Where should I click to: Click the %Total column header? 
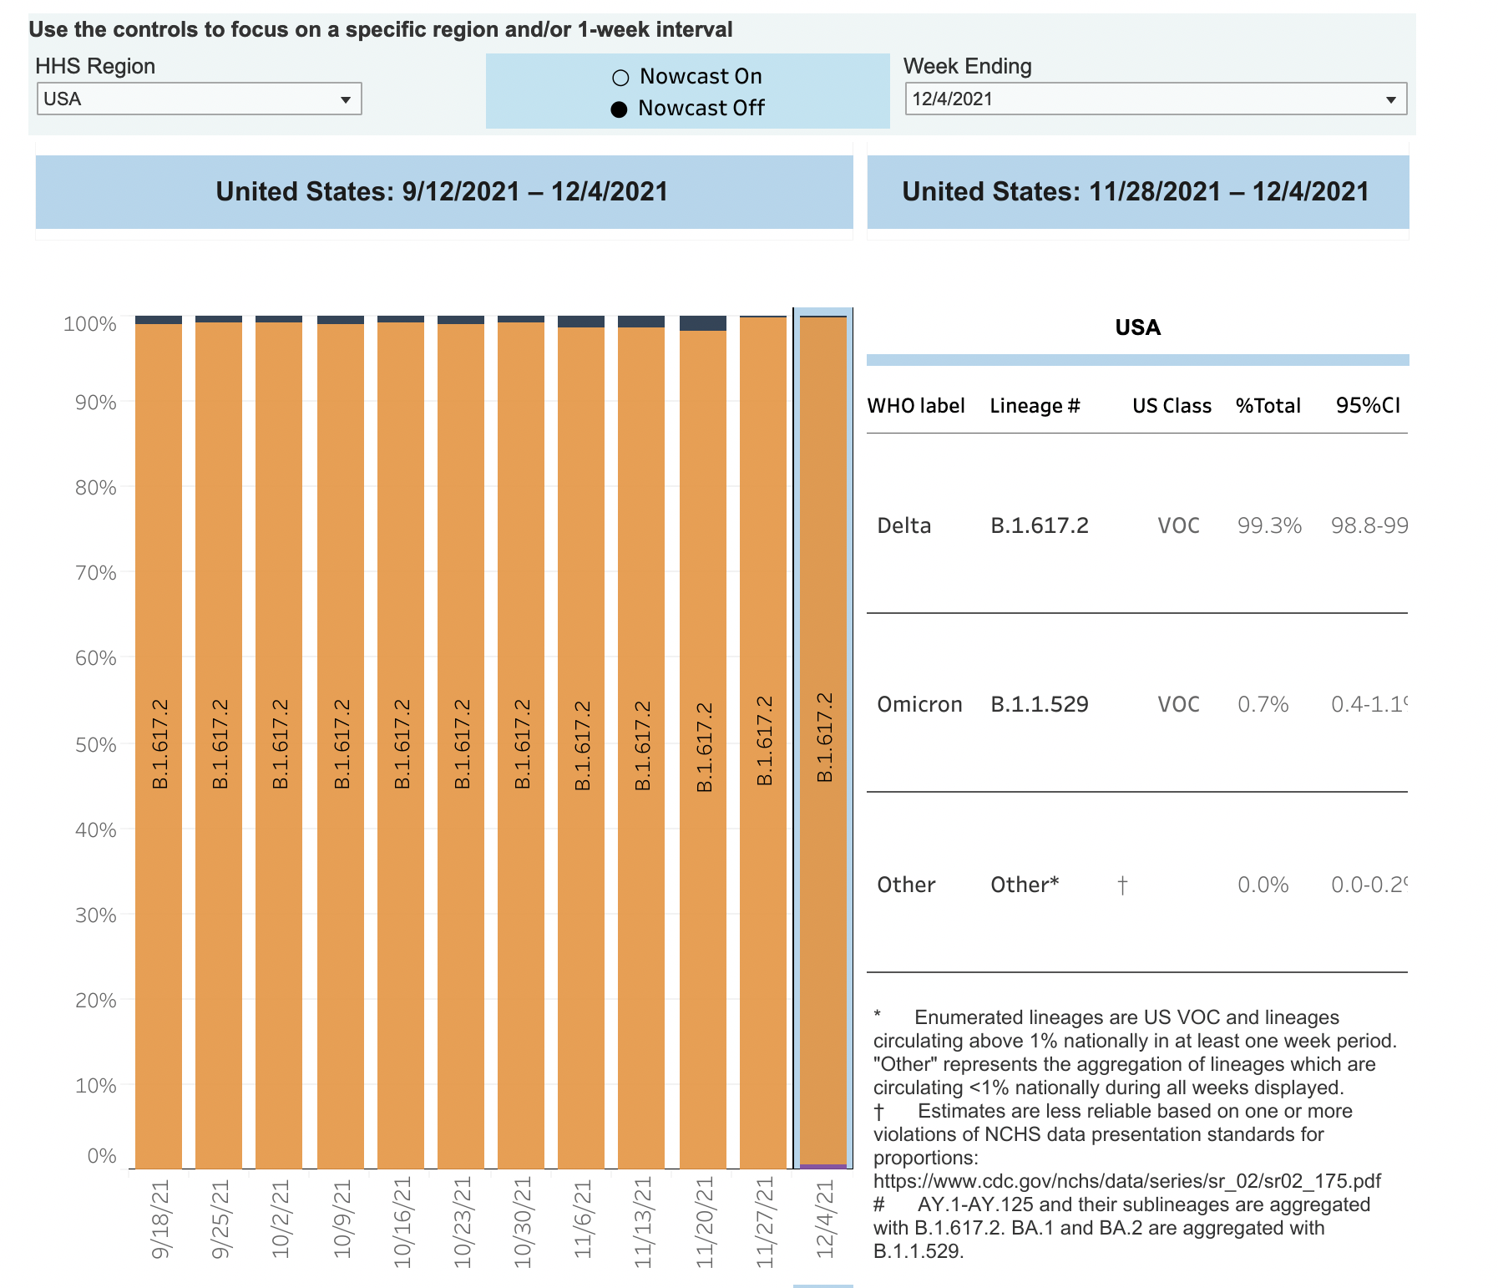point(1268,406)
